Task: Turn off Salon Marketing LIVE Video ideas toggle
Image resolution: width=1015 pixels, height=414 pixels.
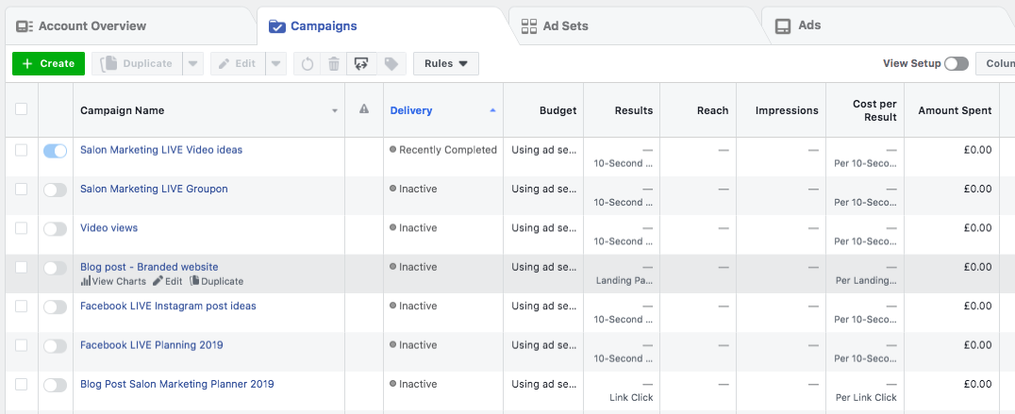Action: 55,151
